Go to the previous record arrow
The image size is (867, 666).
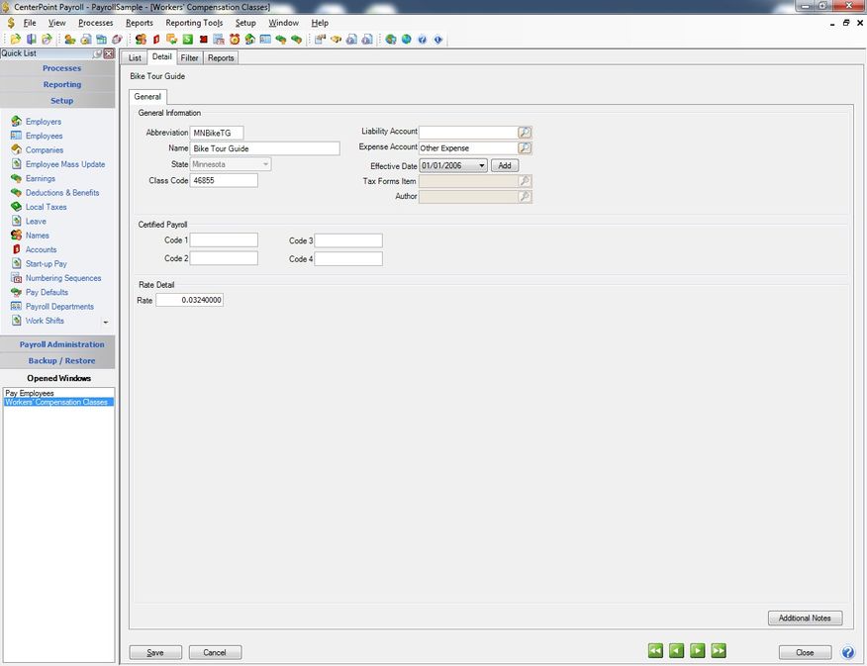676,651
